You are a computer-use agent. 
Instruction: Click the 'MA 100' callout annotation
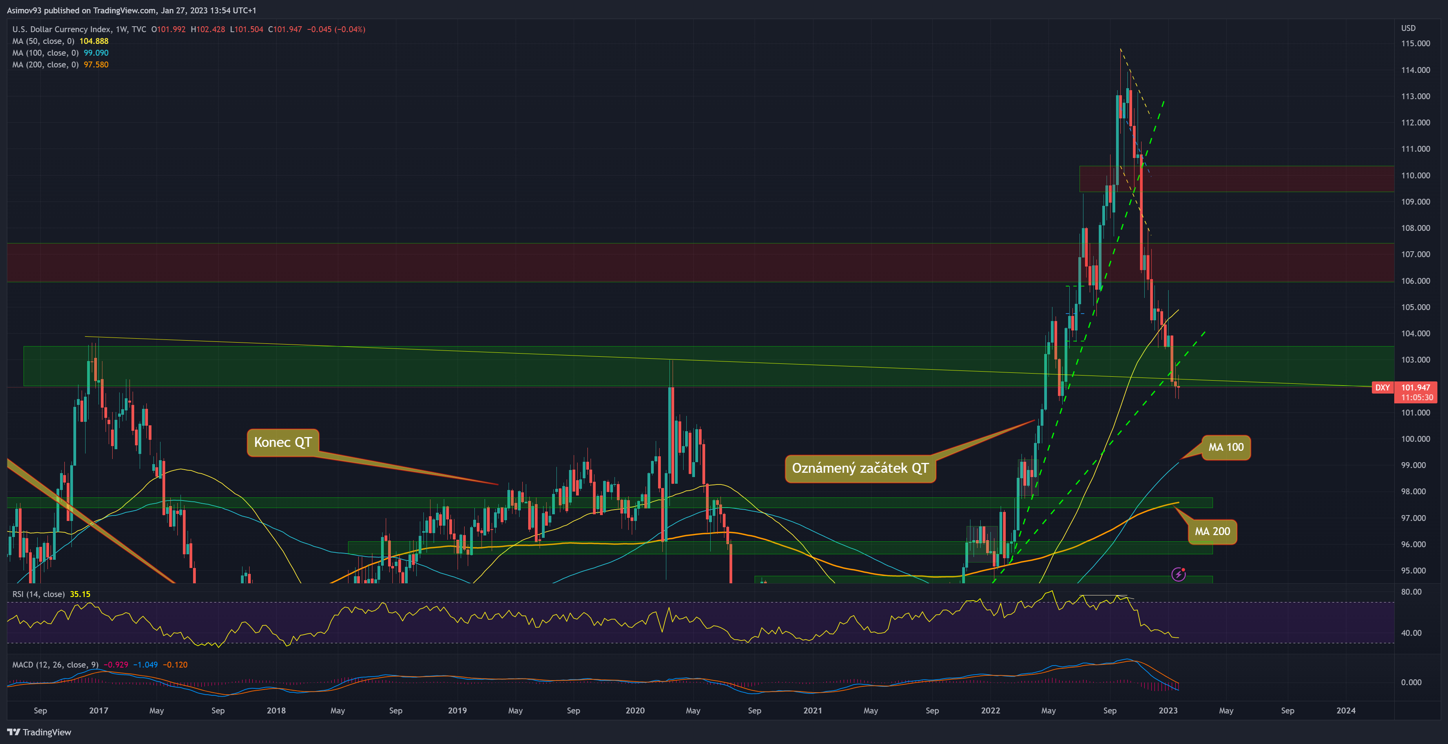(x=1226, y=448)
